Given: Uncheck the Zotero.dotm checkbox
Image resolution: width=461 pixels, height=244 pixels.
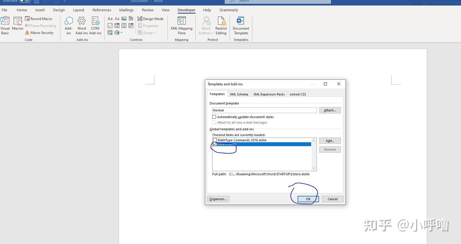Looking at the screenshot, I should click(x=215, y=144).
